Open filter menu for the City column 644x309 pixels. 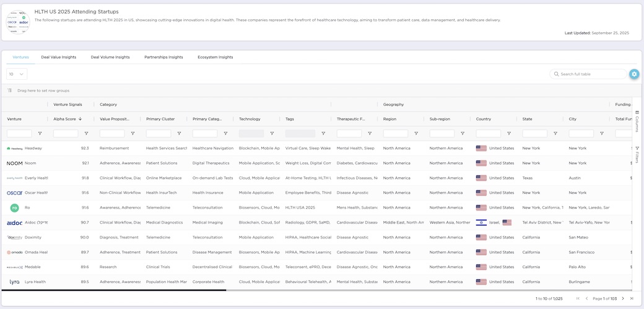(602, 134)
